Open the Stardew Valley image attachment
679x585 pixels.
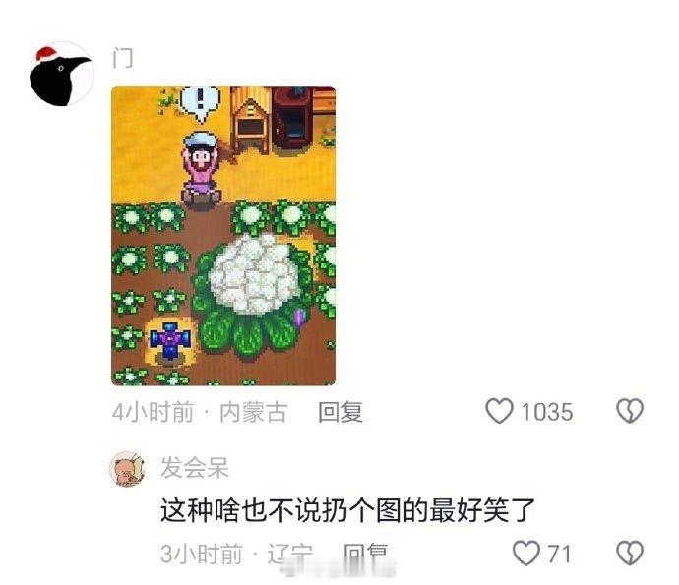(223, 236)
